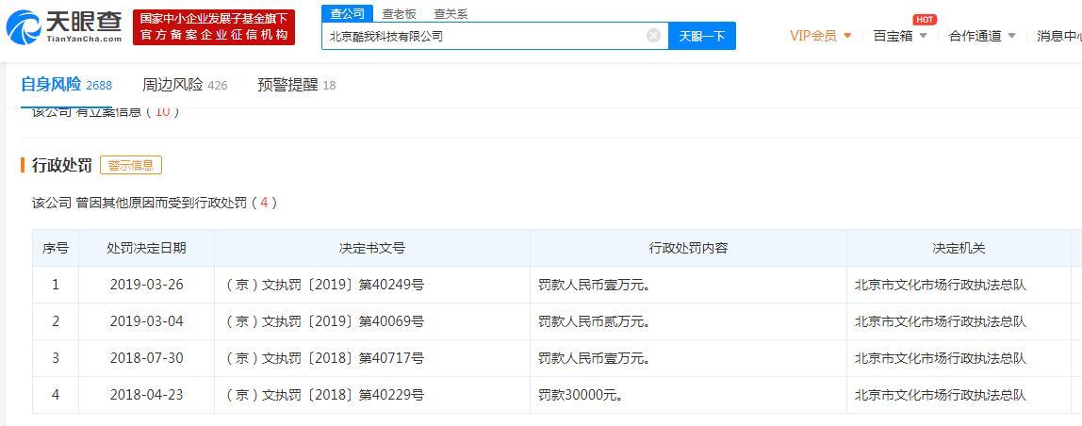
Task: Select the 查老板 search tab
Action: coord(400,14)
